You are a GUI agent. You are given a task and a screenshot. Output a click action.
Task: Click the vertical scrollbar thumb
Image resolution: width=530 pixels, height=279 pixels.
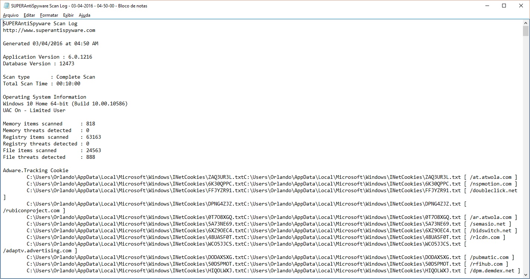(526, 31)
